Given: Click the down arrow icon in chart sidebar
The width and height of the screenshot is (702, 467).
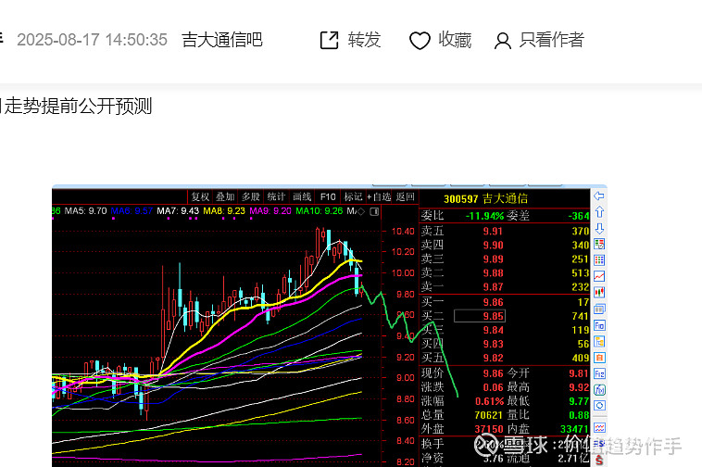Looking at the screenshot, I should click(x=599, y=228).
